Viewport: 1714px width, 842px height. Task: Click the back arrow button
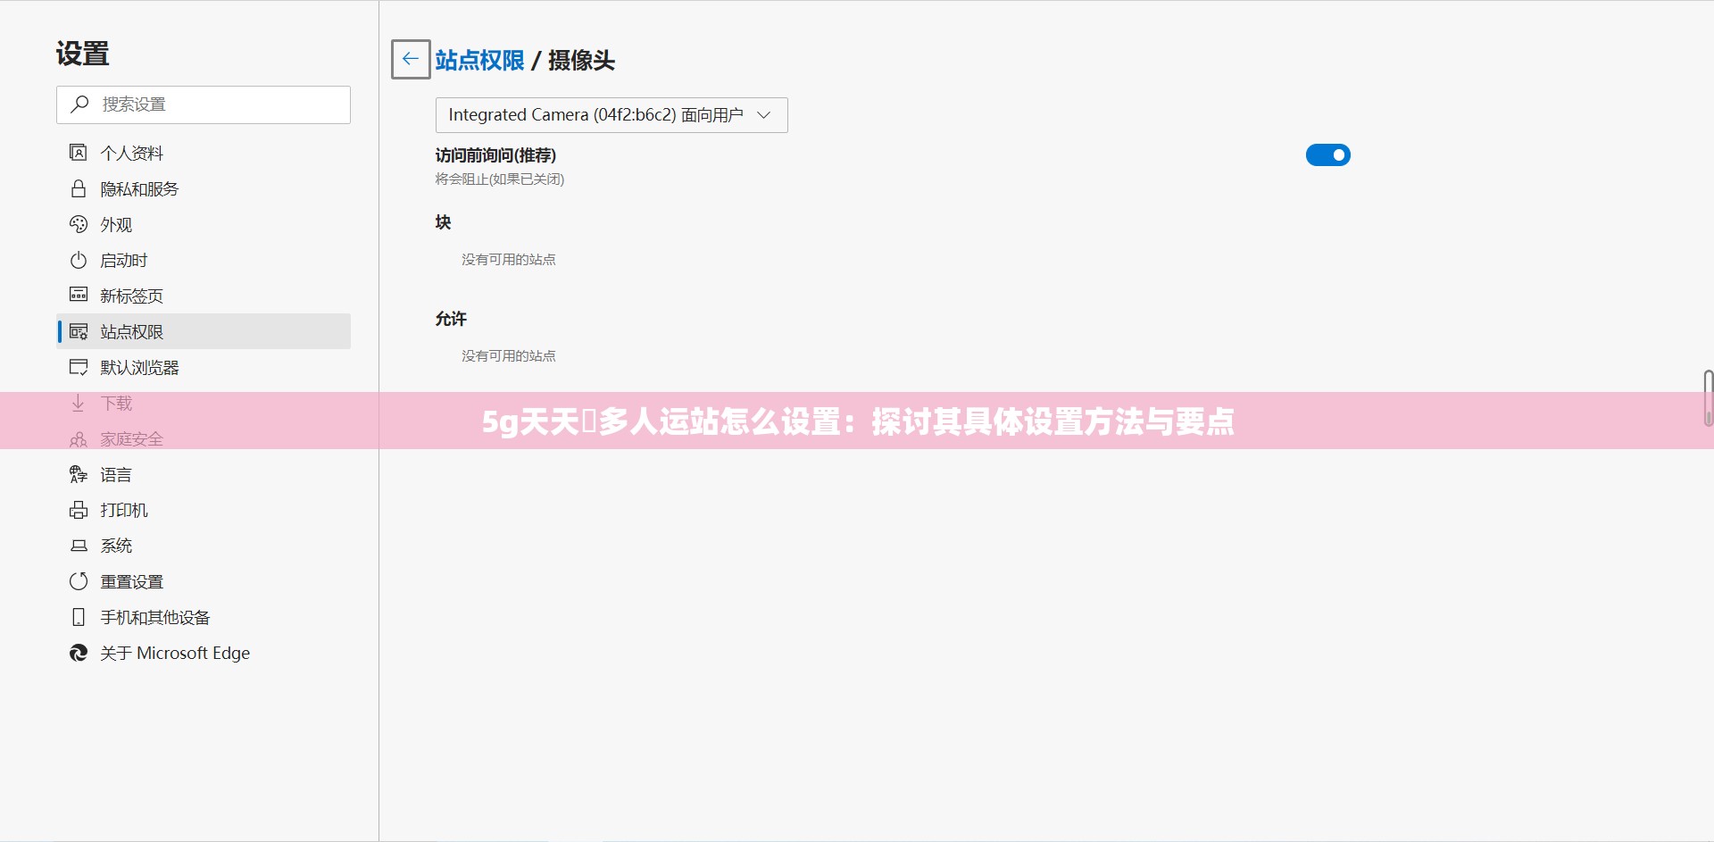411,60
